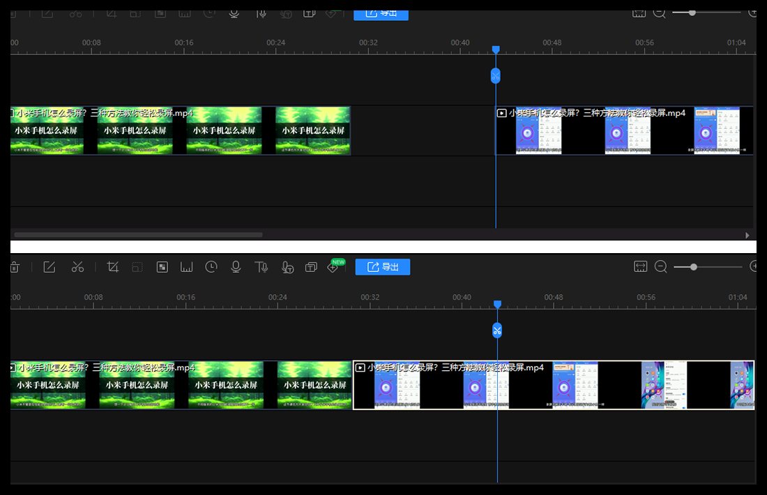767x495 pixels.
Task: Click the microphone voiceover icon in lower toolbar
Action: click(236, 267)
